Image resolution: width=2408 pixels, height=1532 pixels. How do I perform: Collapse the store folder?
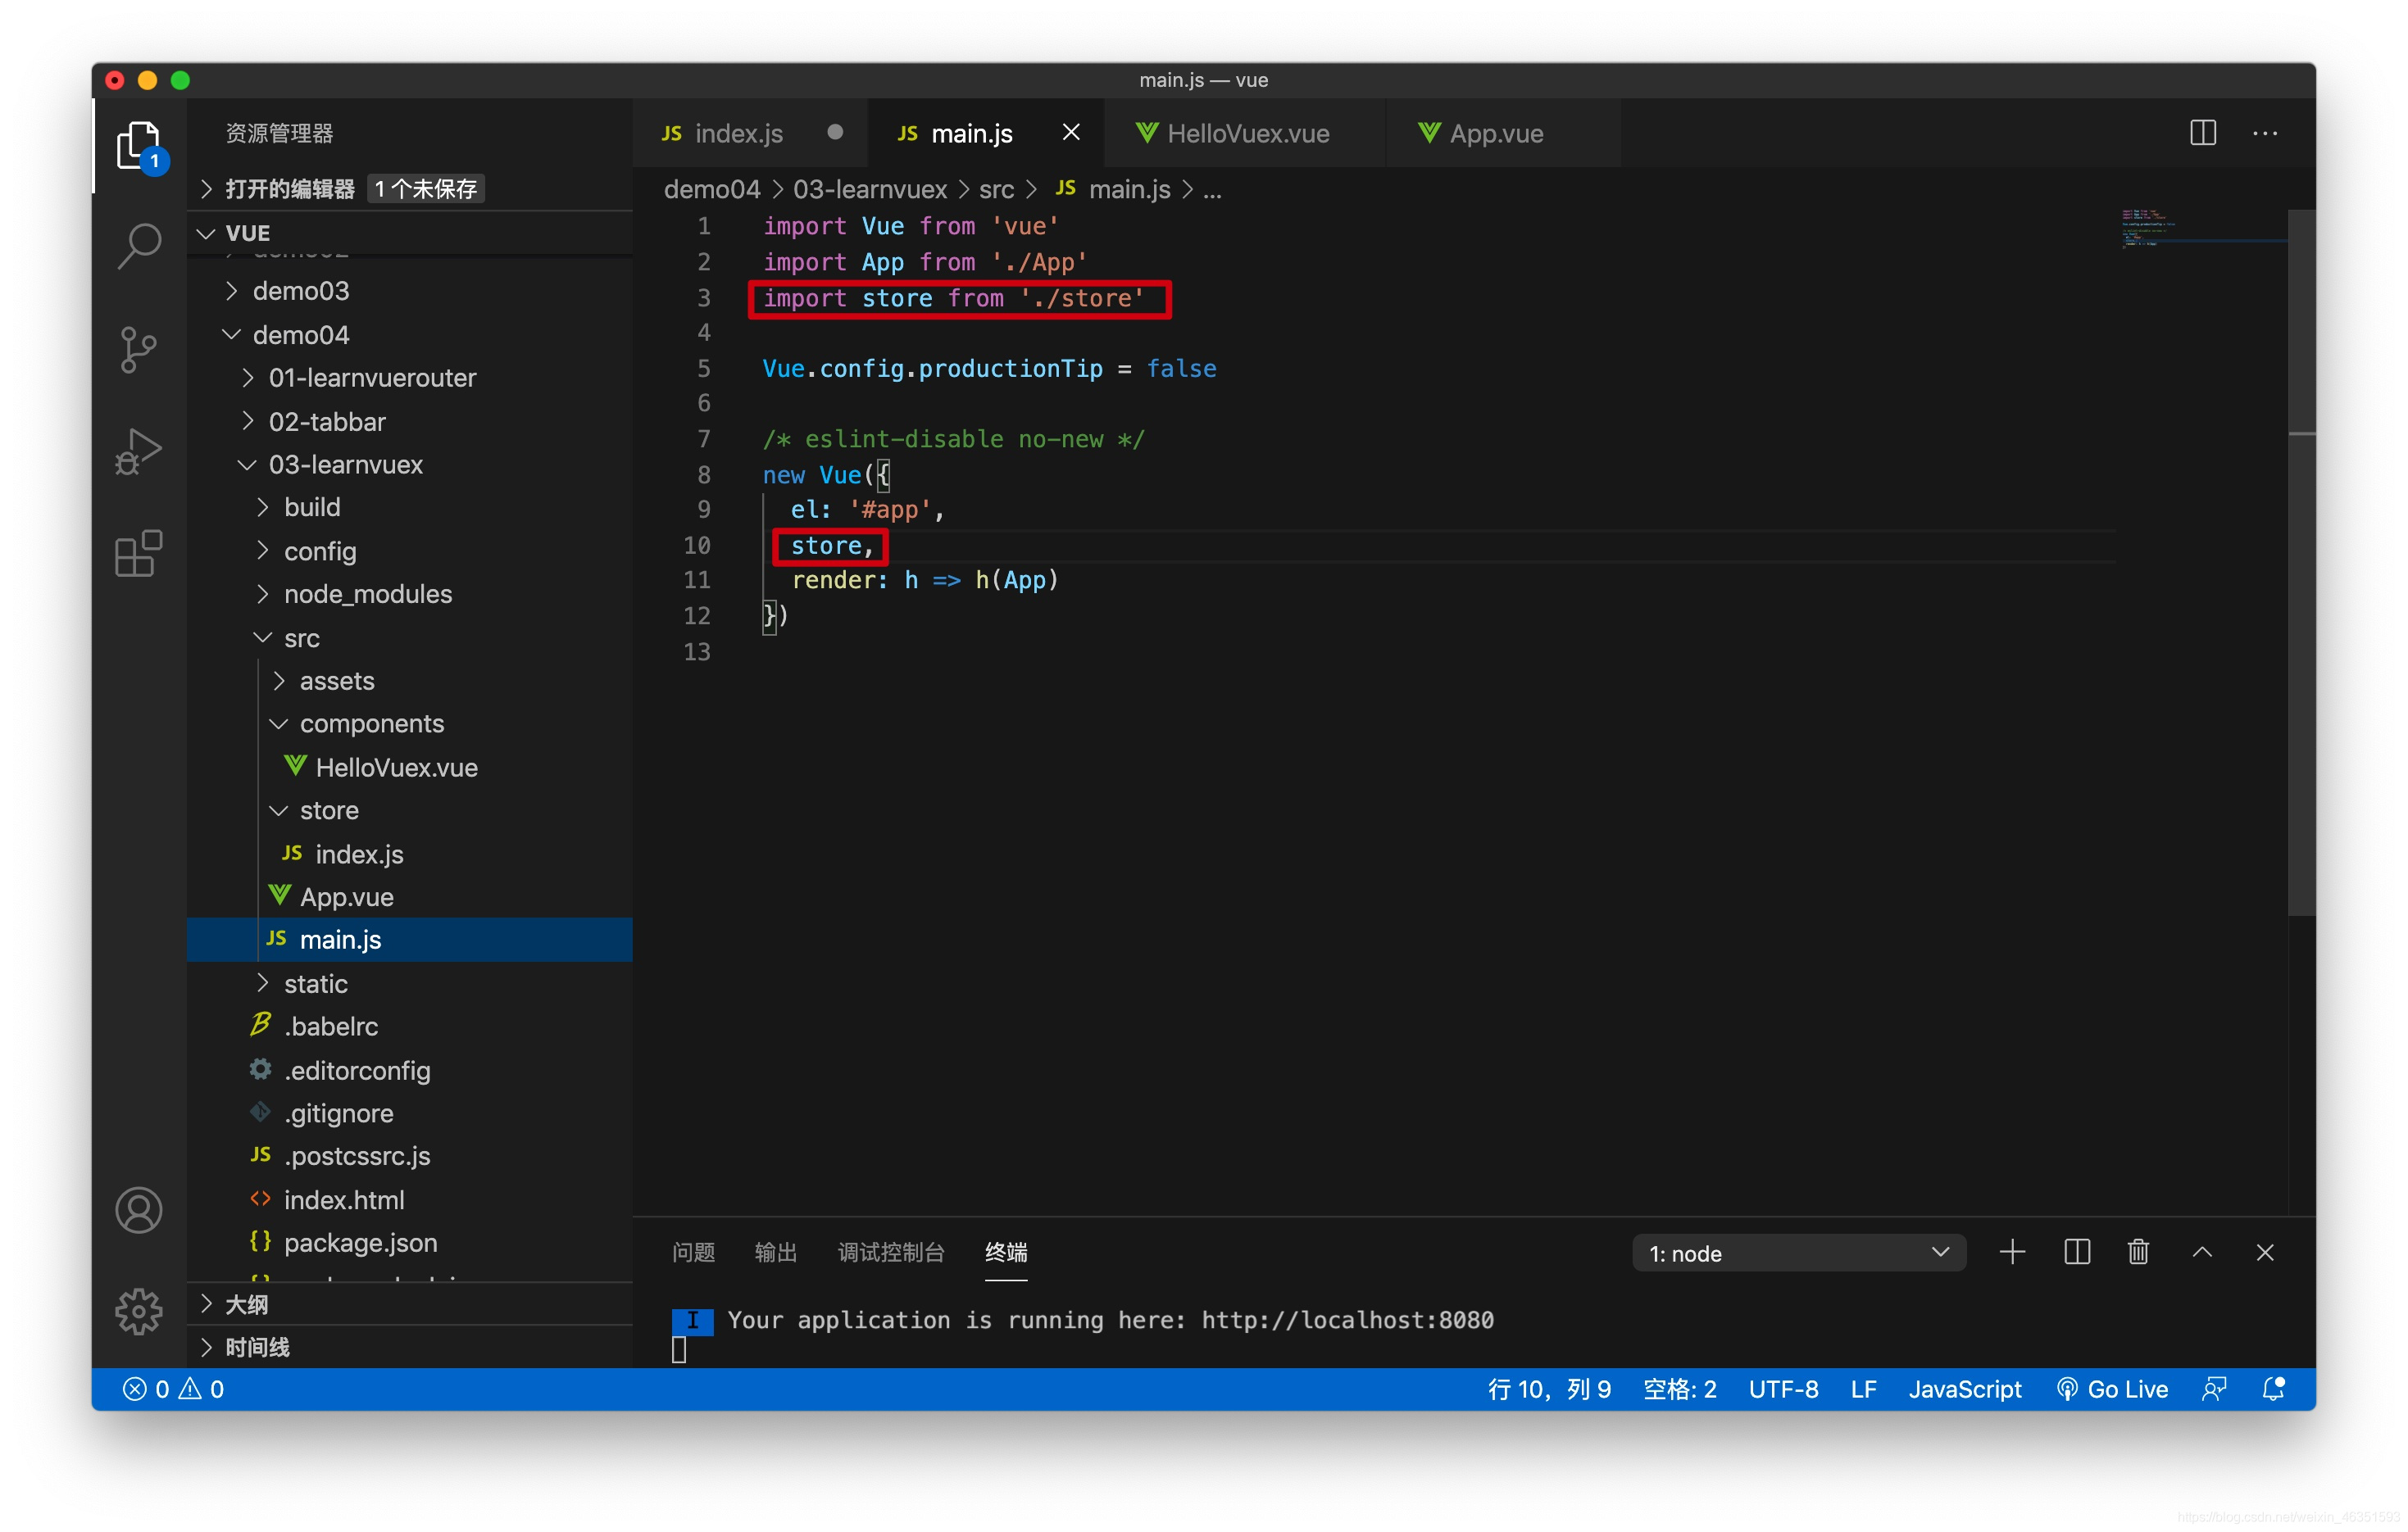pos(410,810)
